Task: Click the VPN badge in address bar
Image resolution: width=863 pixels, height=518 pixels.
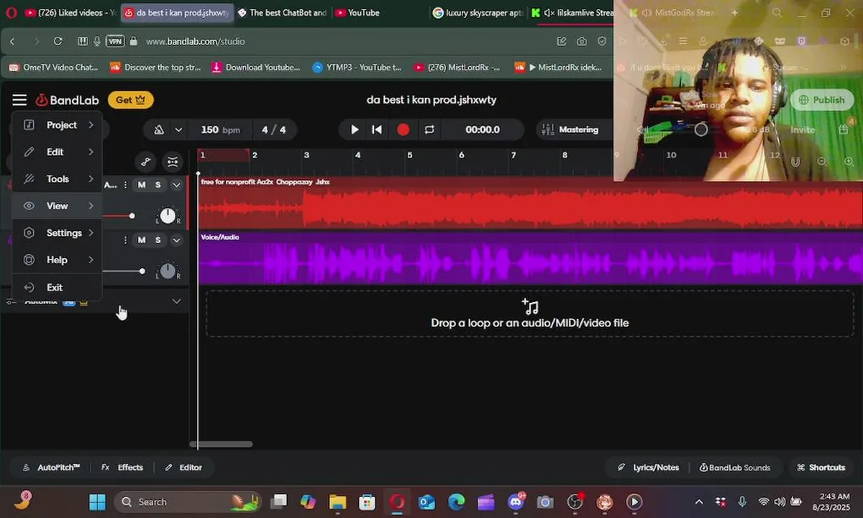Action: (x=115, y=42)
